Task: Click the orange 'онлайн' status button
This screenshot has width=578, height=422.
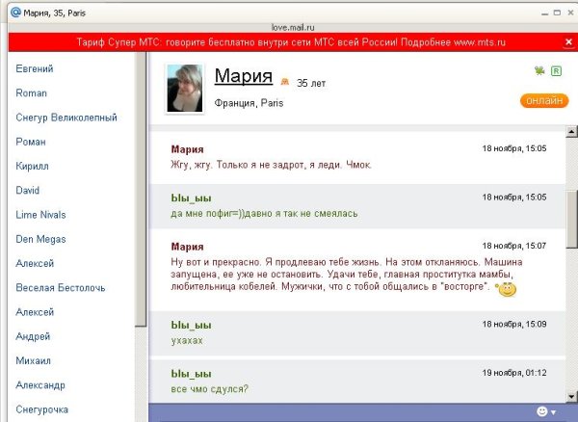Action: click(544, 100)
